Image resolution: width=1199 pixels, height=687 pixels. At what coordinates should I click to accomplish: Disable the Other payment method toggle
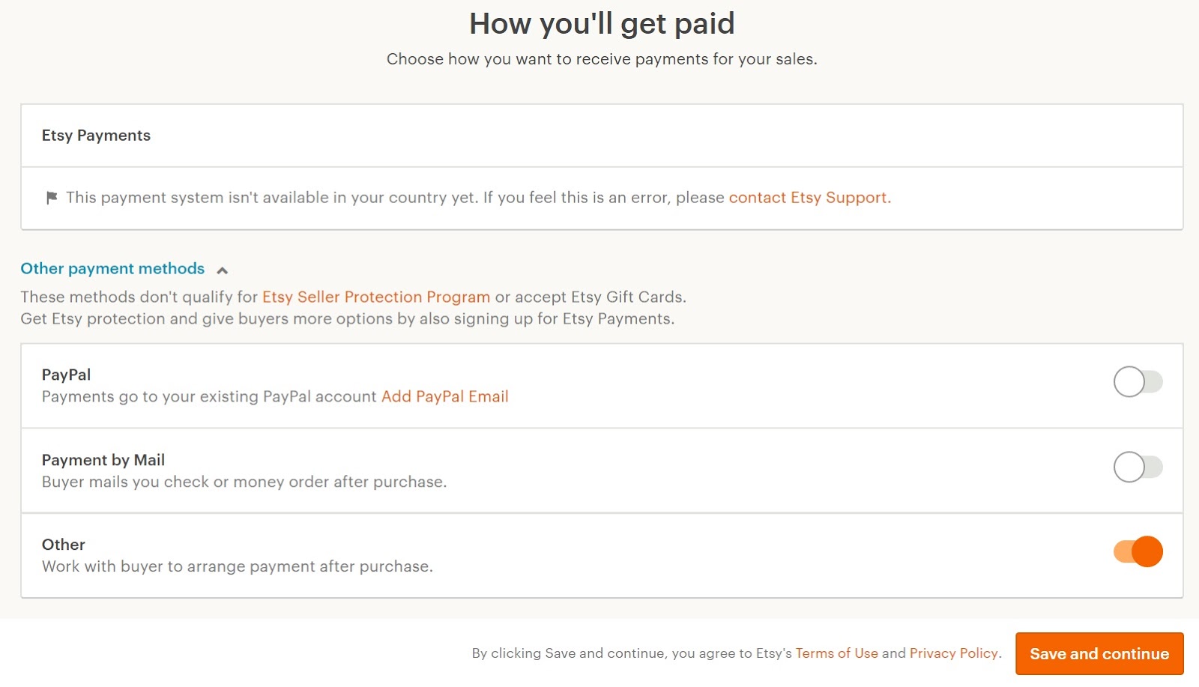point(1138,552)
